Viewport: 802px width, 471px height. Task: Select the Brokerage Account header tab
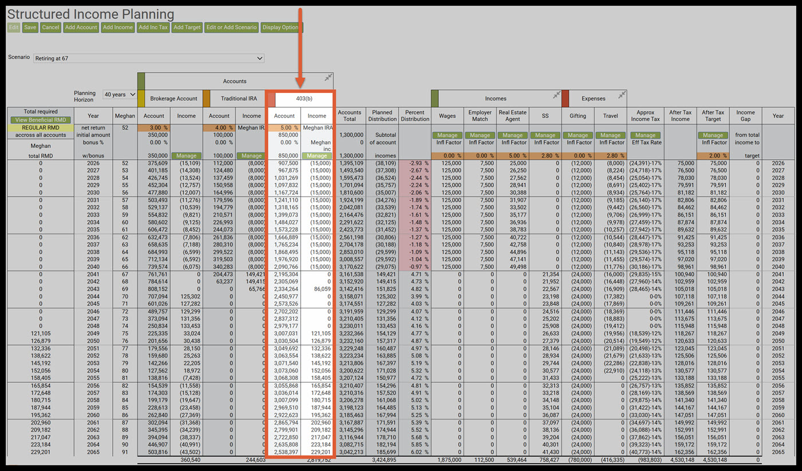(x=174, y=99)
